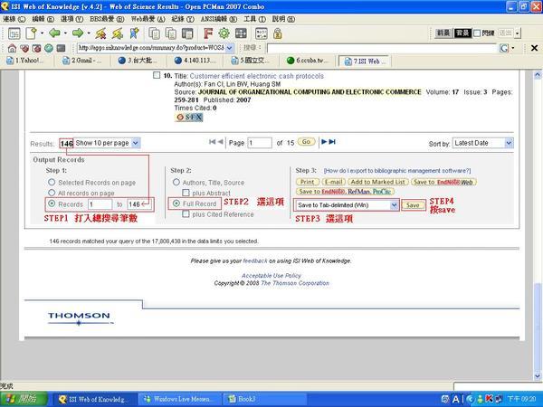Click the copy pages toolbar icon
The height and width of the screenshot is (407, 543).
point(154,33)
